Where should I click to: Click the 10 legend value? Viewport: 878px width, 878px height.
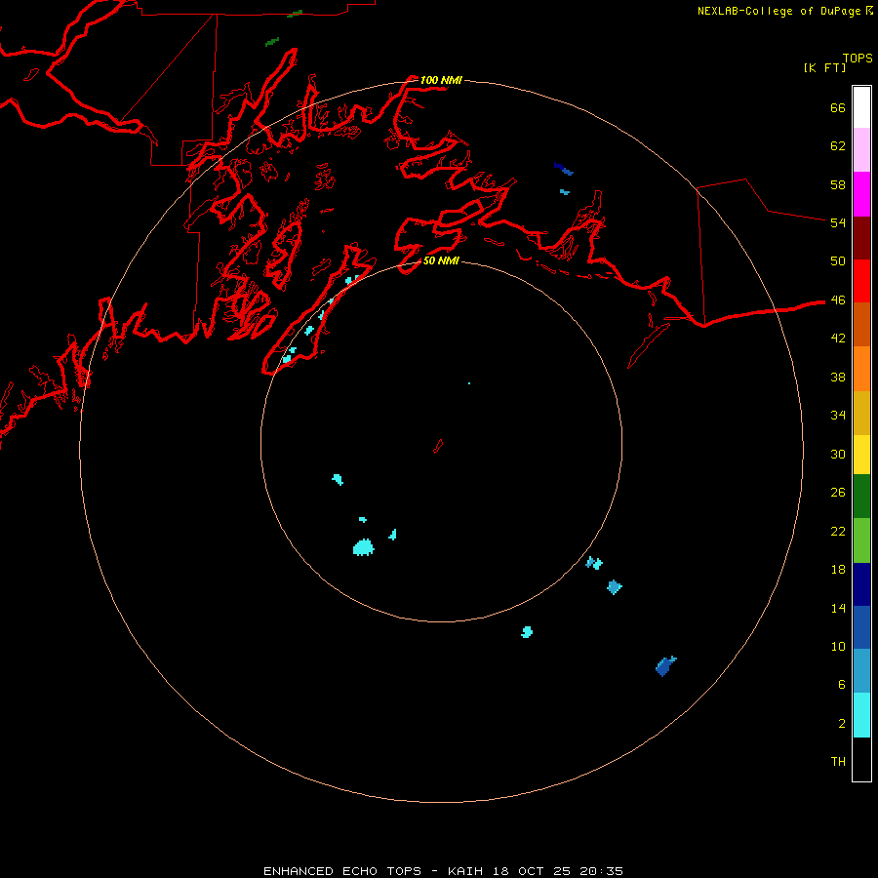tap(838, 647)
